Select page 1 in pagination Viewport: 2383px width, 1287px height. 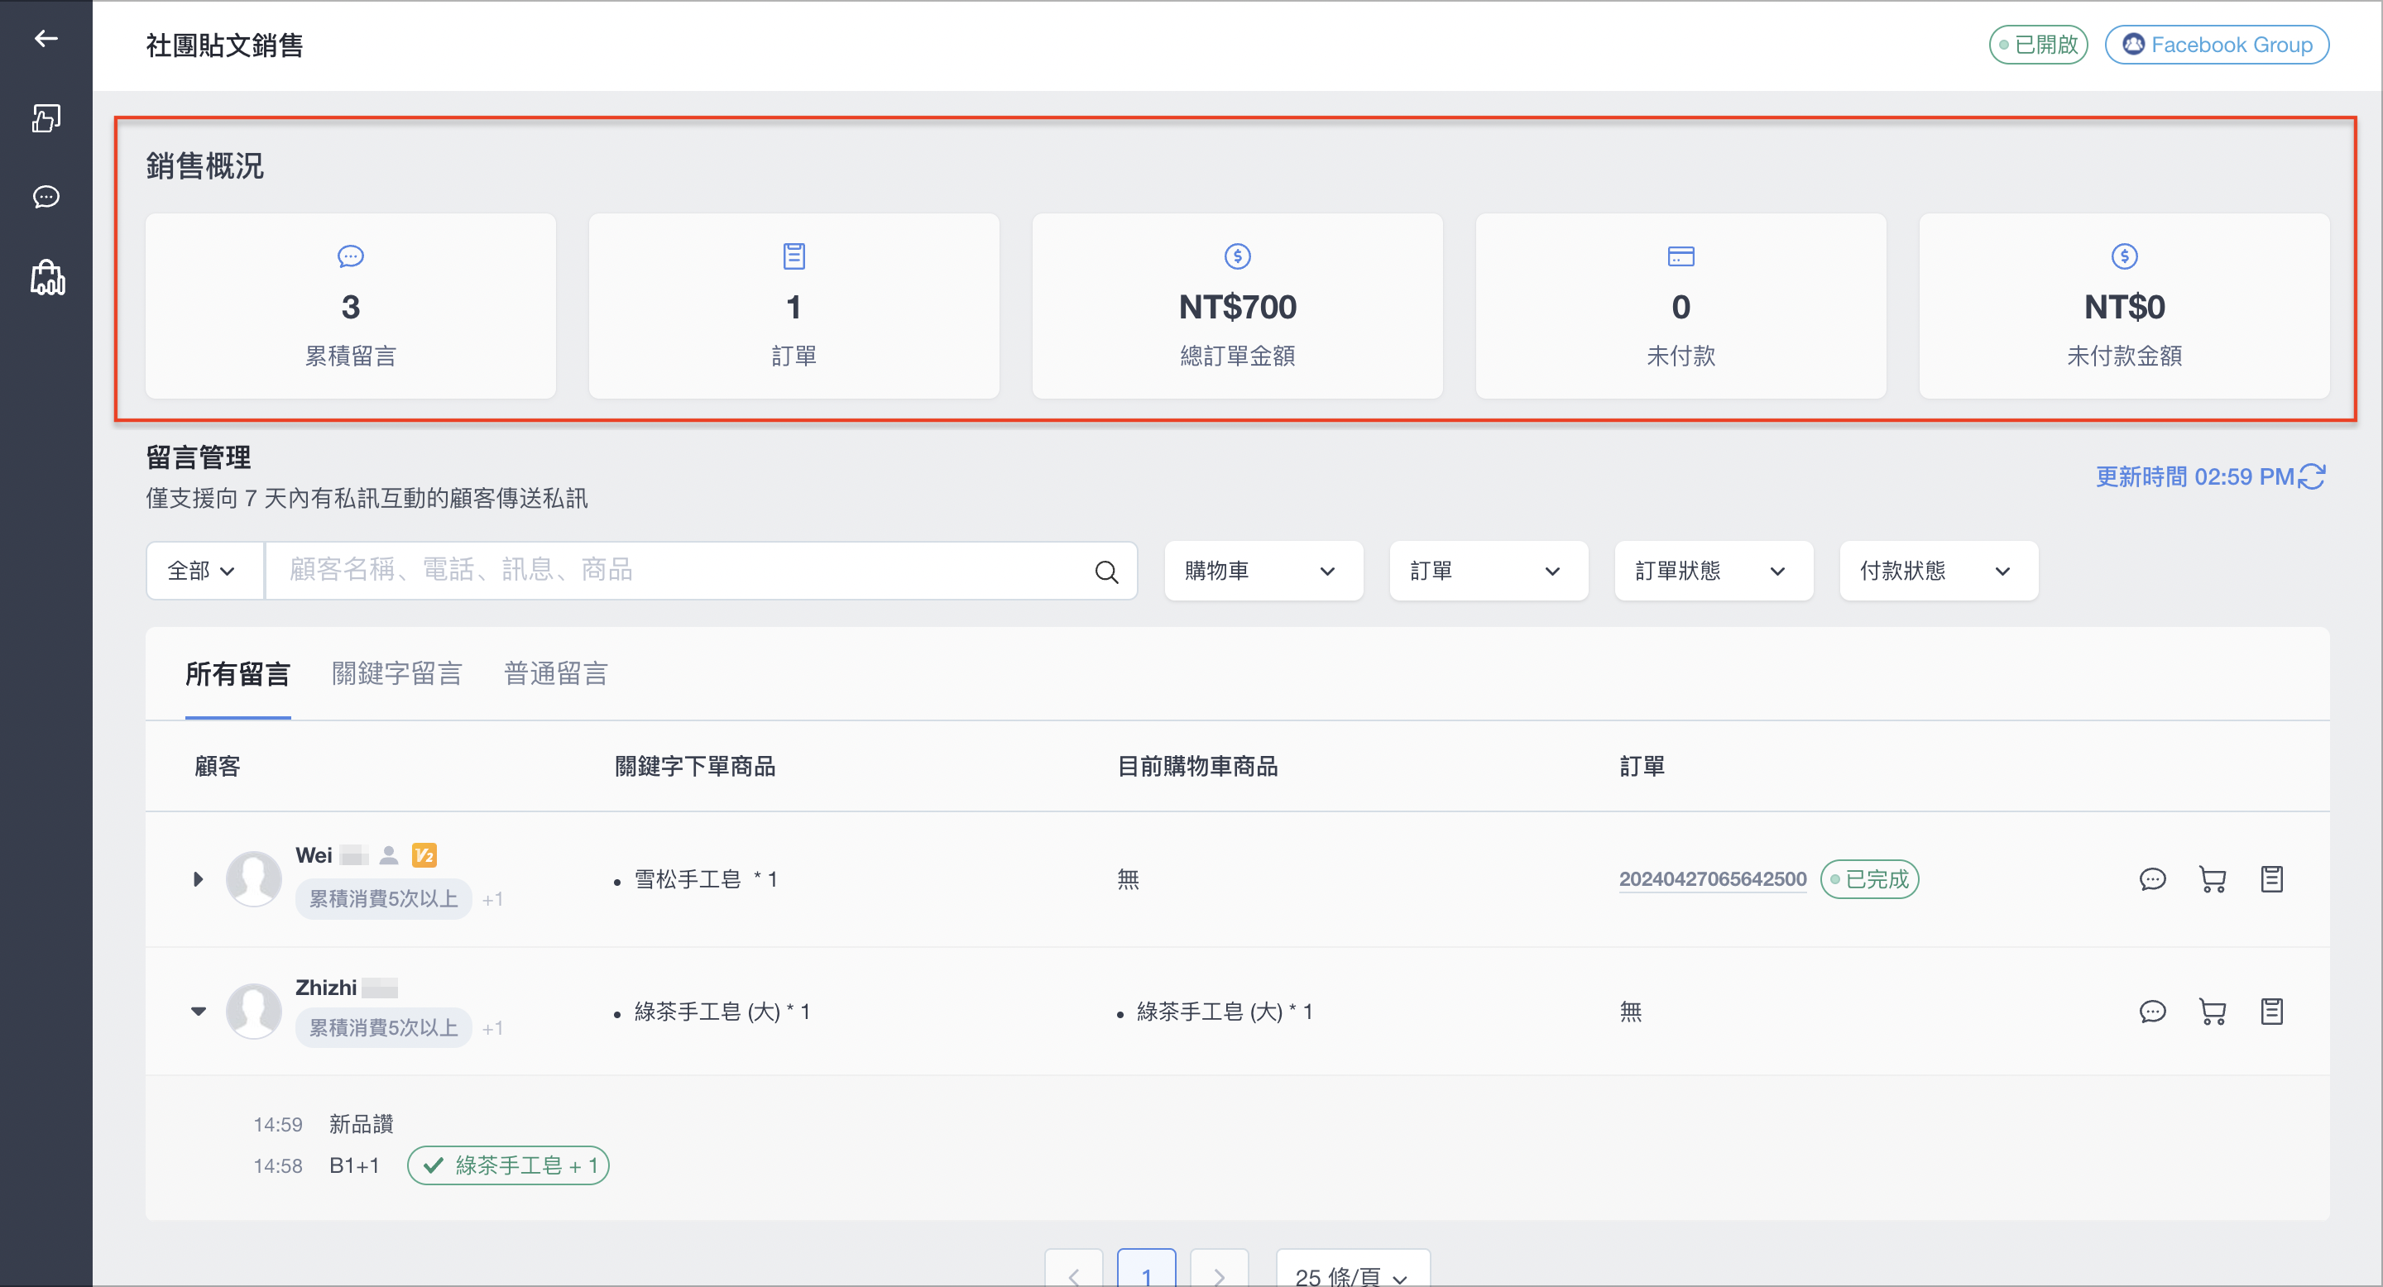tap(1146, 1269)
